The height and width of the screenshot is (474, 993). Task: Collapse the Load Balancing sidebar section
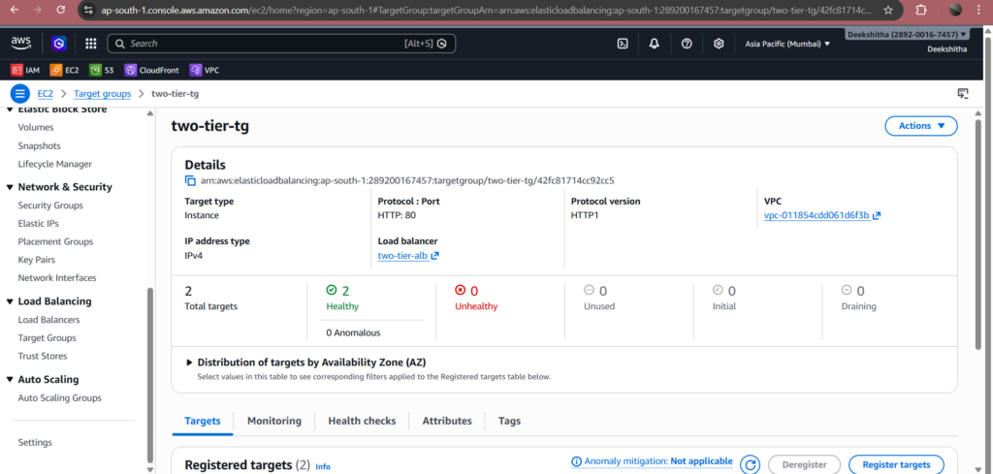[10, 301]
